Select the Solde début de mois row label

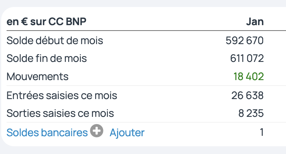coord(55,40)
